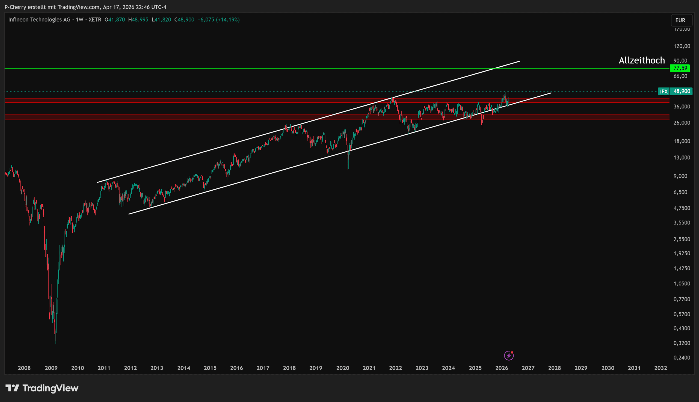Viewport: 699px width, 402px height.
Task: Click the Infineon Technologies AG symbol title
Action: click(x=39, y=20)
